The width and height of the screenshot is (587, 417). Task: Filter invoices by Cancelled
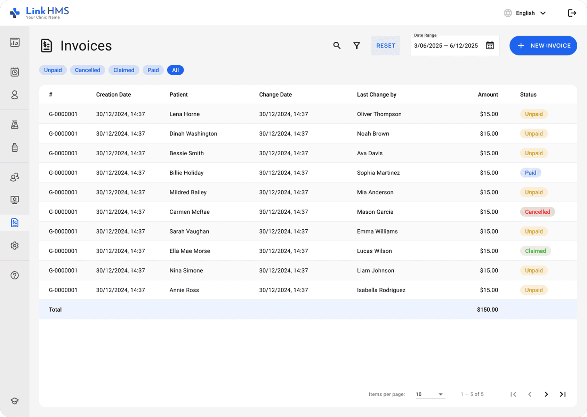[x=88, y=70]
